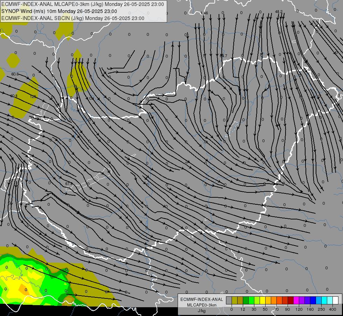Click the olive-yellow legend swatch after 0
The width and height of the screenshot is (343, 316).
click(235, 300)
